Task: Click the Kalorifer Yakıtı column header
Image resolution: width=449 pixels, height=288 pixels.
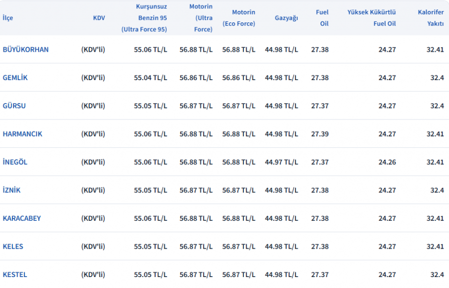Action: pos(431,18)
